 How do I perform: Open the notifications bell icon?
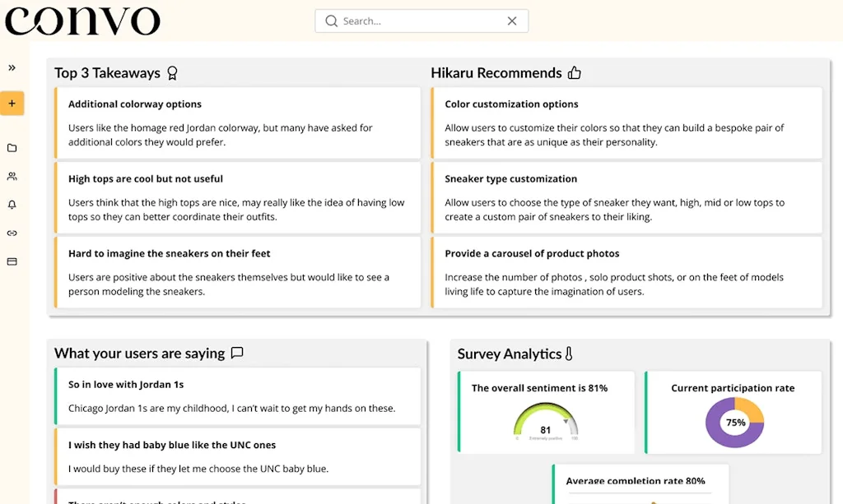point(12,205)
